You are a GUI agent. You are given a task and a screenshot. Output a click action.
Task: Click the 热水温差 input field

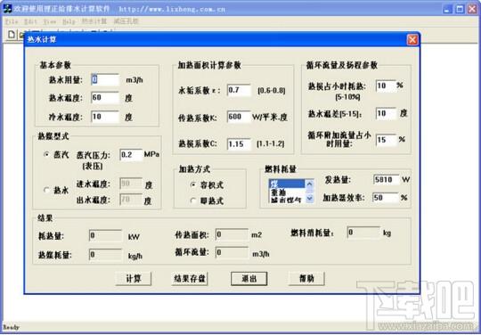point(386,113)
